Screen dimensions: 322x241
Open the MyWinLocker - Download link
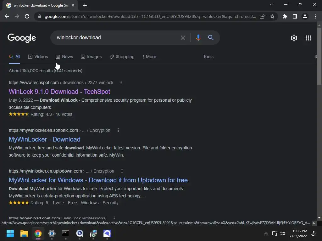point(45,139)
